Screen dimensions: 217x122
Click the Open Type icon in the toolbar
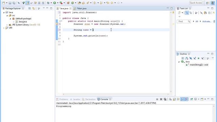(79, 3)
